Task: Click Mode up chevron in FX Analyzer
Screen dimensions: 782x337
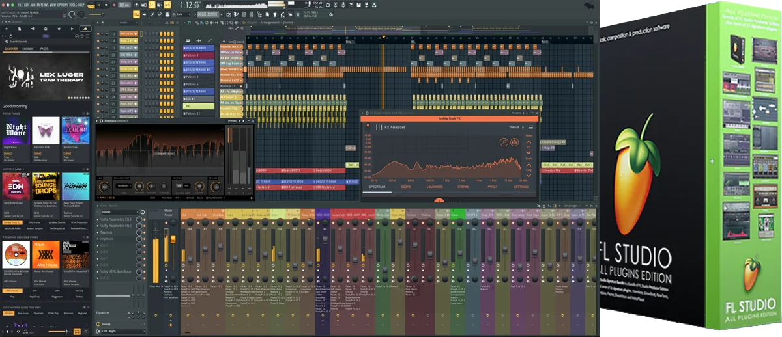Action: (529, 142)
